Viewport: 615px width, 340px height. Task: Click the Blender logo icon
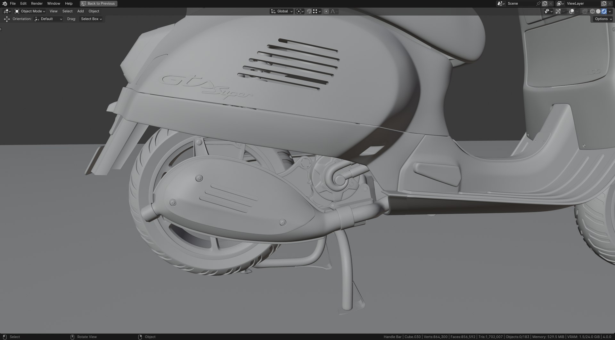click(4, 4)
